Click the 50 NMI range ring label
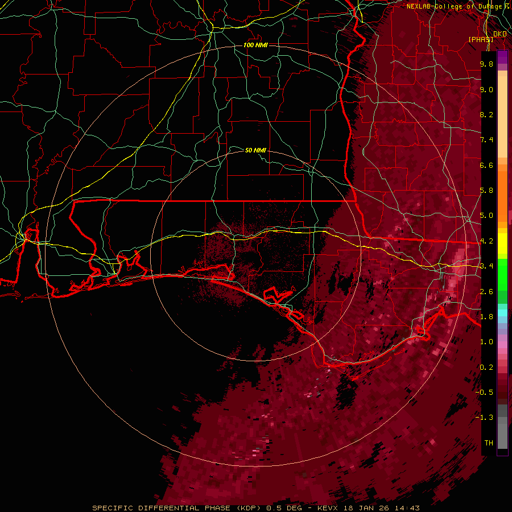The height and width of the screenshot is (512, 512). click(x=255, y=150)
